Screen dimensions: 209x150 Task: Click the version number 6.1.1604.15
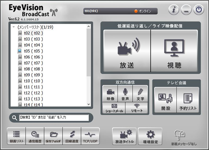(30, 20)
